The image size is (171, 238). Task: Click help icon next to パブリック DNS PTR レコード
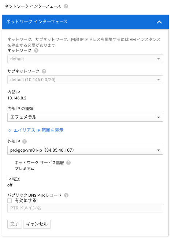pyautogui.click(x=66, y=195)
